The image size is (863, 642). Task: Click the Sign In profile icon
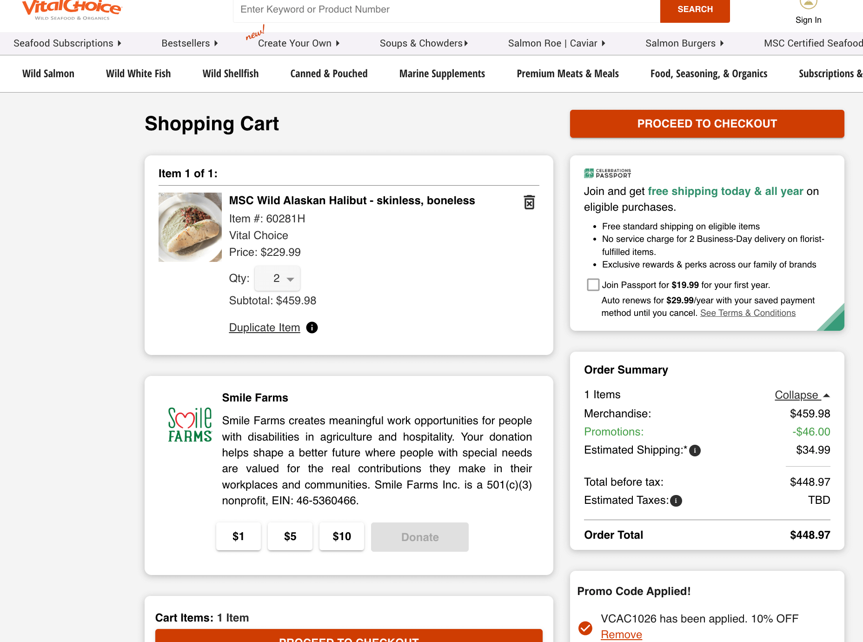[x=808, y=5]
